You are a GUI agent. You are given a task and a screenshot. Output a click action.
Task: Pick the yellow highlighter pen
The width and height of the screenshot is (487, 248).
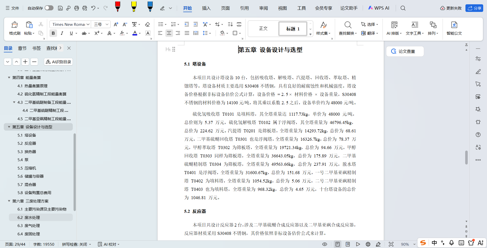point(134,7)
